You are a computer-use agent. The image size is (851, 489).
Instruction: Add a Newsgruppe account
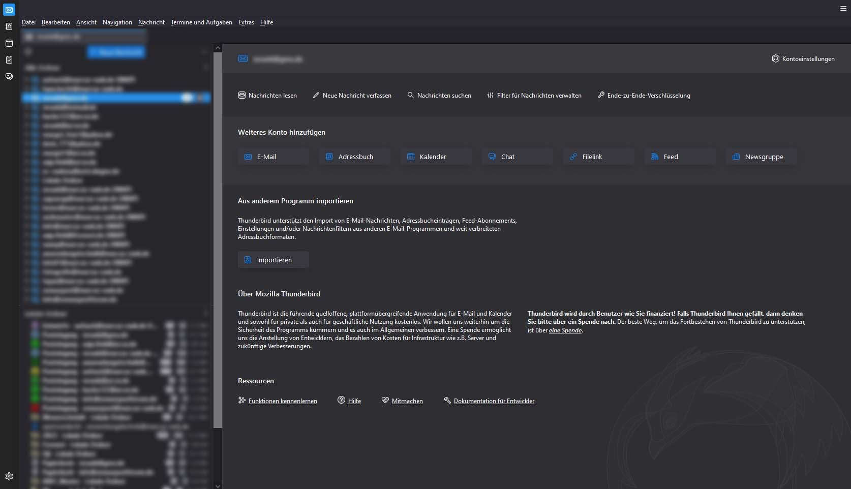pos(762,157)
